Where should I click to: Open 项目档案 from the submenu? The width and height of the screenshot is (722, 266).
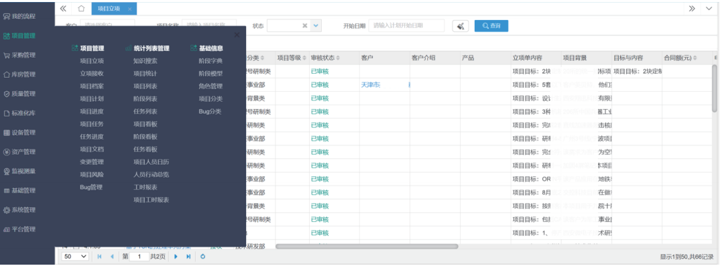pyautogui.click(x=92, y=86)
